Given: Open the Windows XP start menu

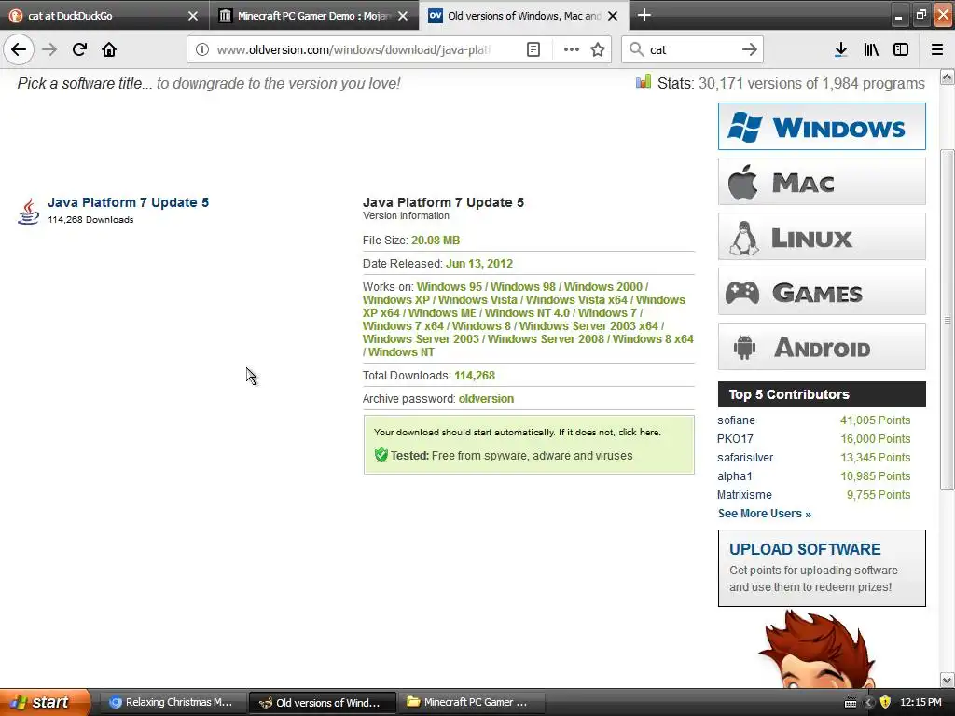Looking at the screenshot, I should 45,702.
